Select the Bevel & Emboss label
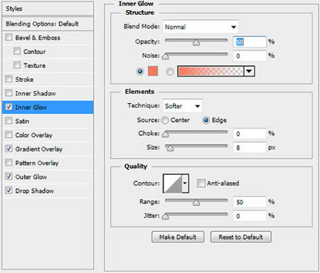 pos(38,38)
